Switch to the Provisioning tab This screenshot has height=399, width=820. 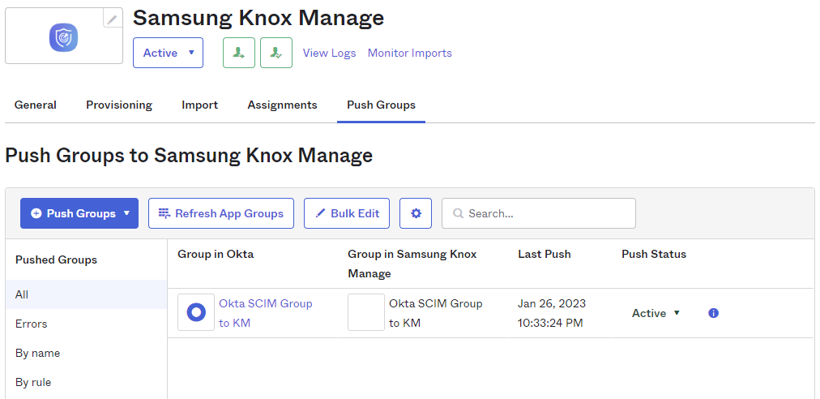119,105
